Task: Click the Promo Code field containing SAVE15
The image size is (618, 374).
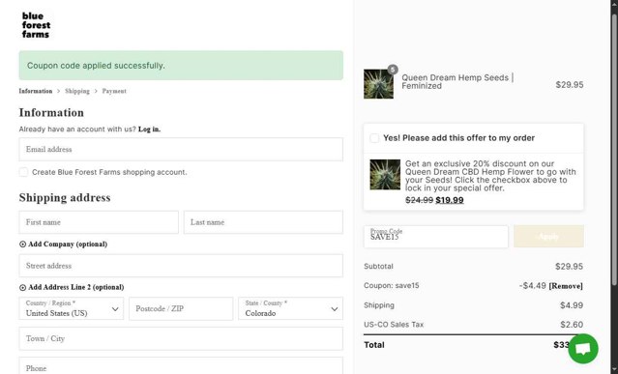Action: click(436, 236)
